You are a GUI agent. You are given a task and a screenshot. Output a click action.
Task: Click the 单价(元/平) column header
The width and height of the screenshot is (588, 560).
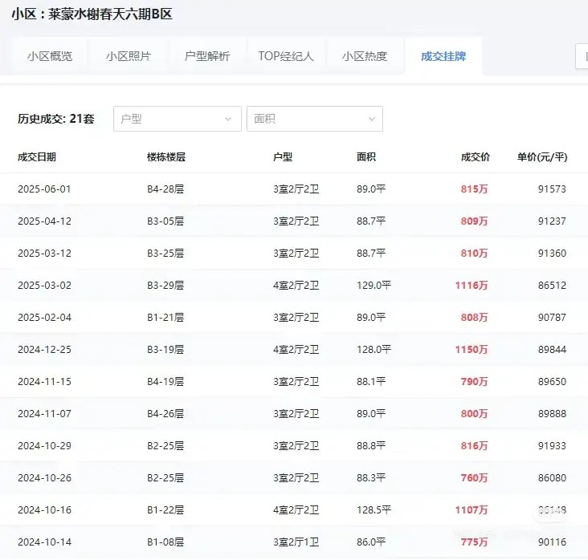pyautogui.click(x=541, y=157)
